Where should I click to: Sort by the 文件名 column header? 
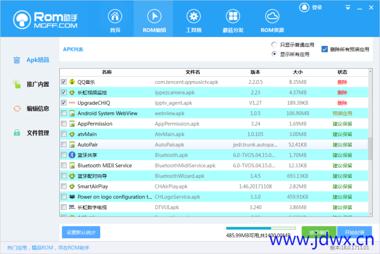[x=193, y=72]
